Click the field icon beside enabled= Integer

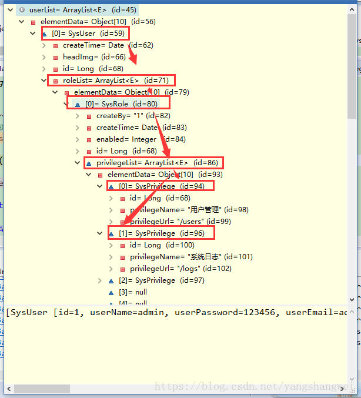coord(89,139)
